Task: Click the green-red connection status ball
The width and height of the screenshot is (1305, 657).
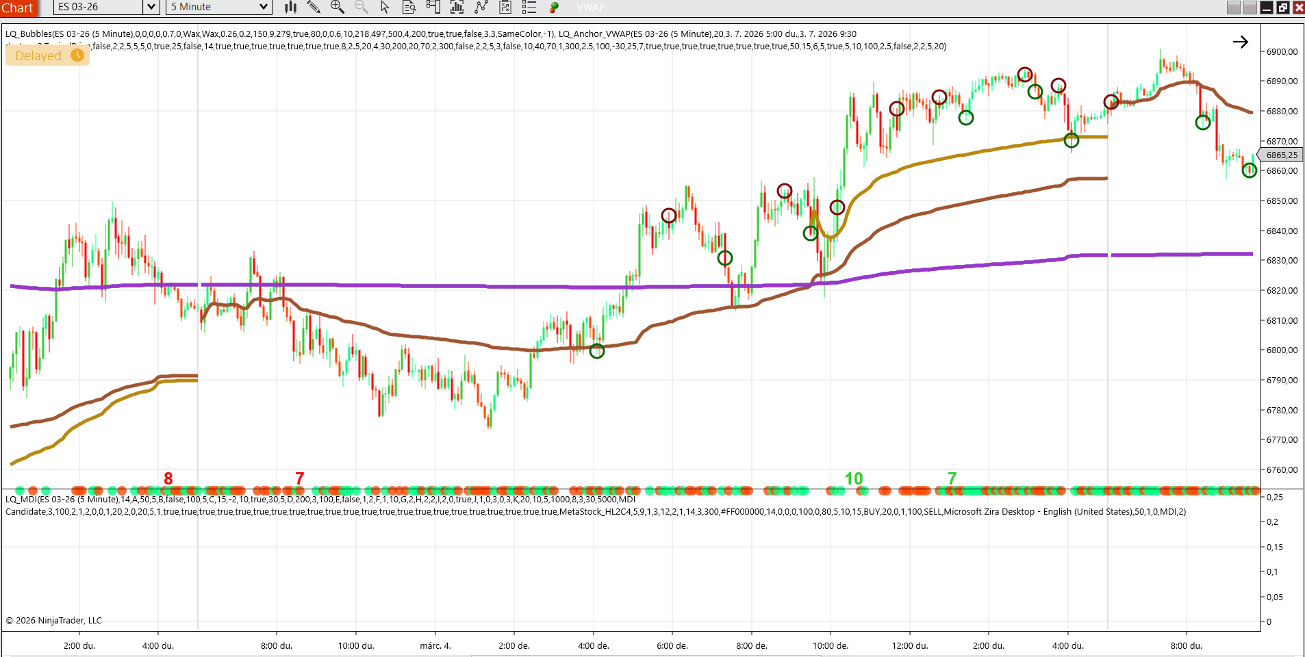Action: (x=554, y=7)
